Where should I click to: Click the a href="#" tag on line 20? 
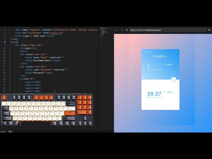click(x=27, y=79)
